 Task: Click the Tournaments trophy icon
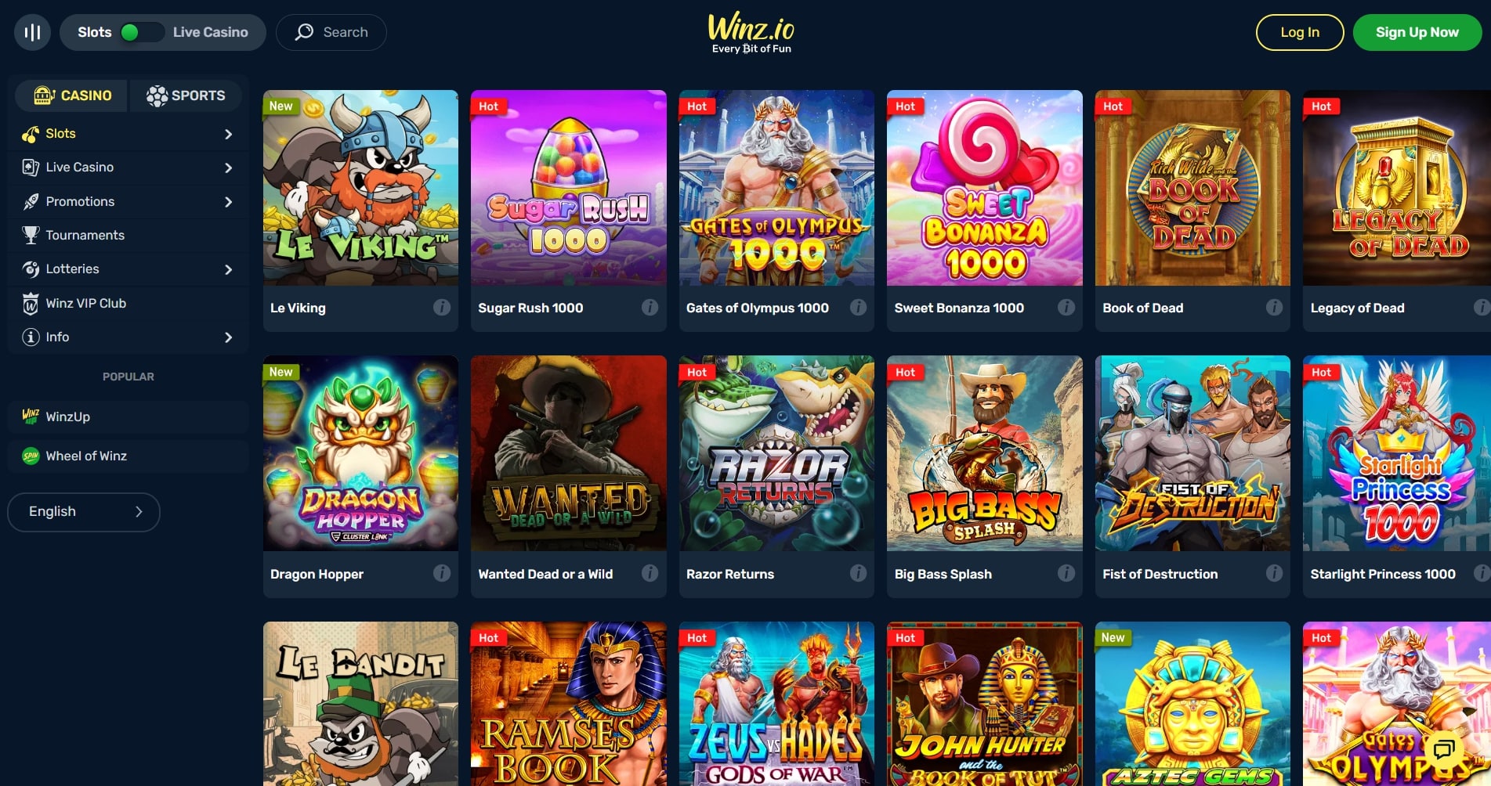pos(31,235)
